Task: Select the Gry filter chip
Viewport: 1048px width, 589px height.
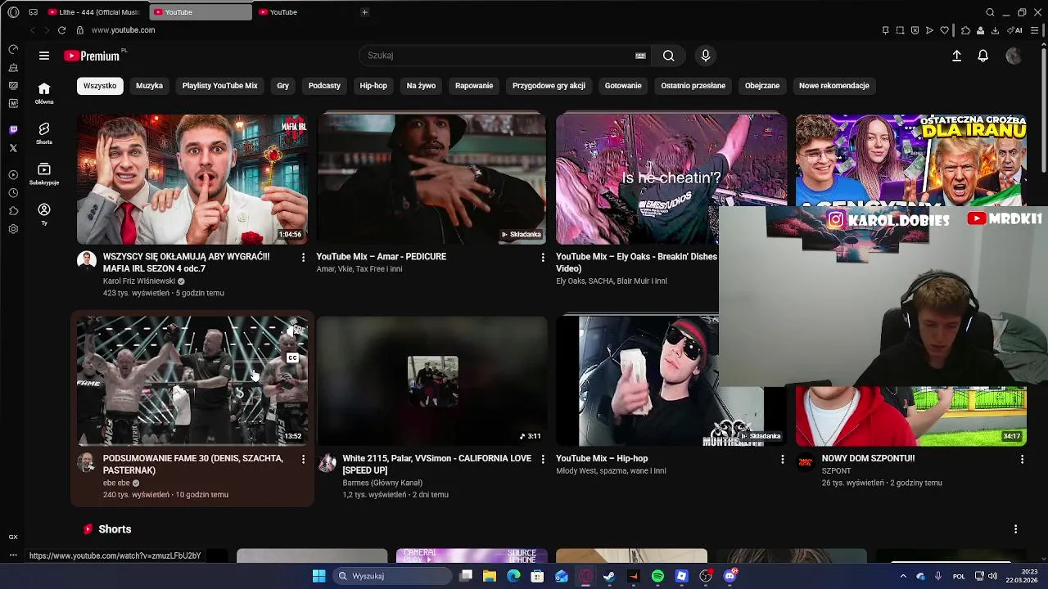Action: (282, 86)
